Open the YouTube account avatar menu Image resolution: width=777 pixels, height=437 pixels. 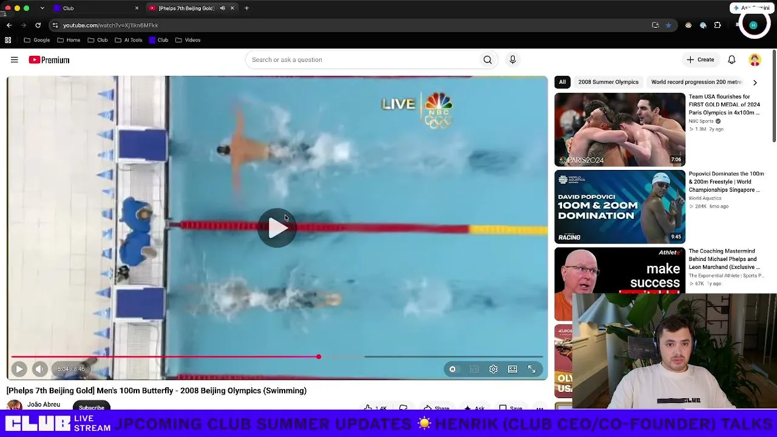tap(755, 59)
